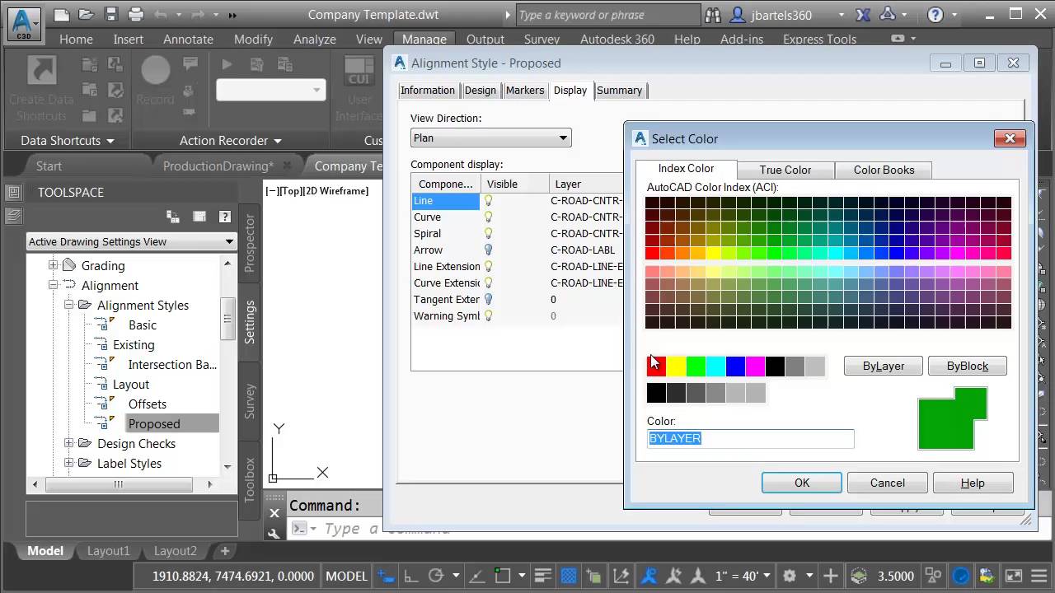The height and width of the screenshot is (593, 1055).
Task: Click the ByBlock button
Action: pyautogui.click(x=968, y=366)
